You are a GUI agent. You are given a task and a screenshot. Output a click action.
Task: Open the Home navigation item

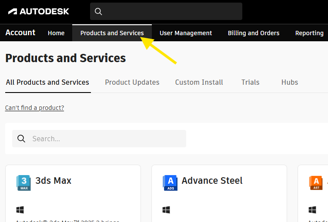[56, 33]
